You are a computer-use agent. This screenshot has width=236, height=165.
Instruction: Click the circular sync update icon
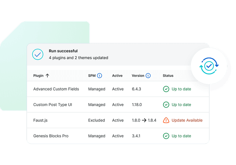209,66
